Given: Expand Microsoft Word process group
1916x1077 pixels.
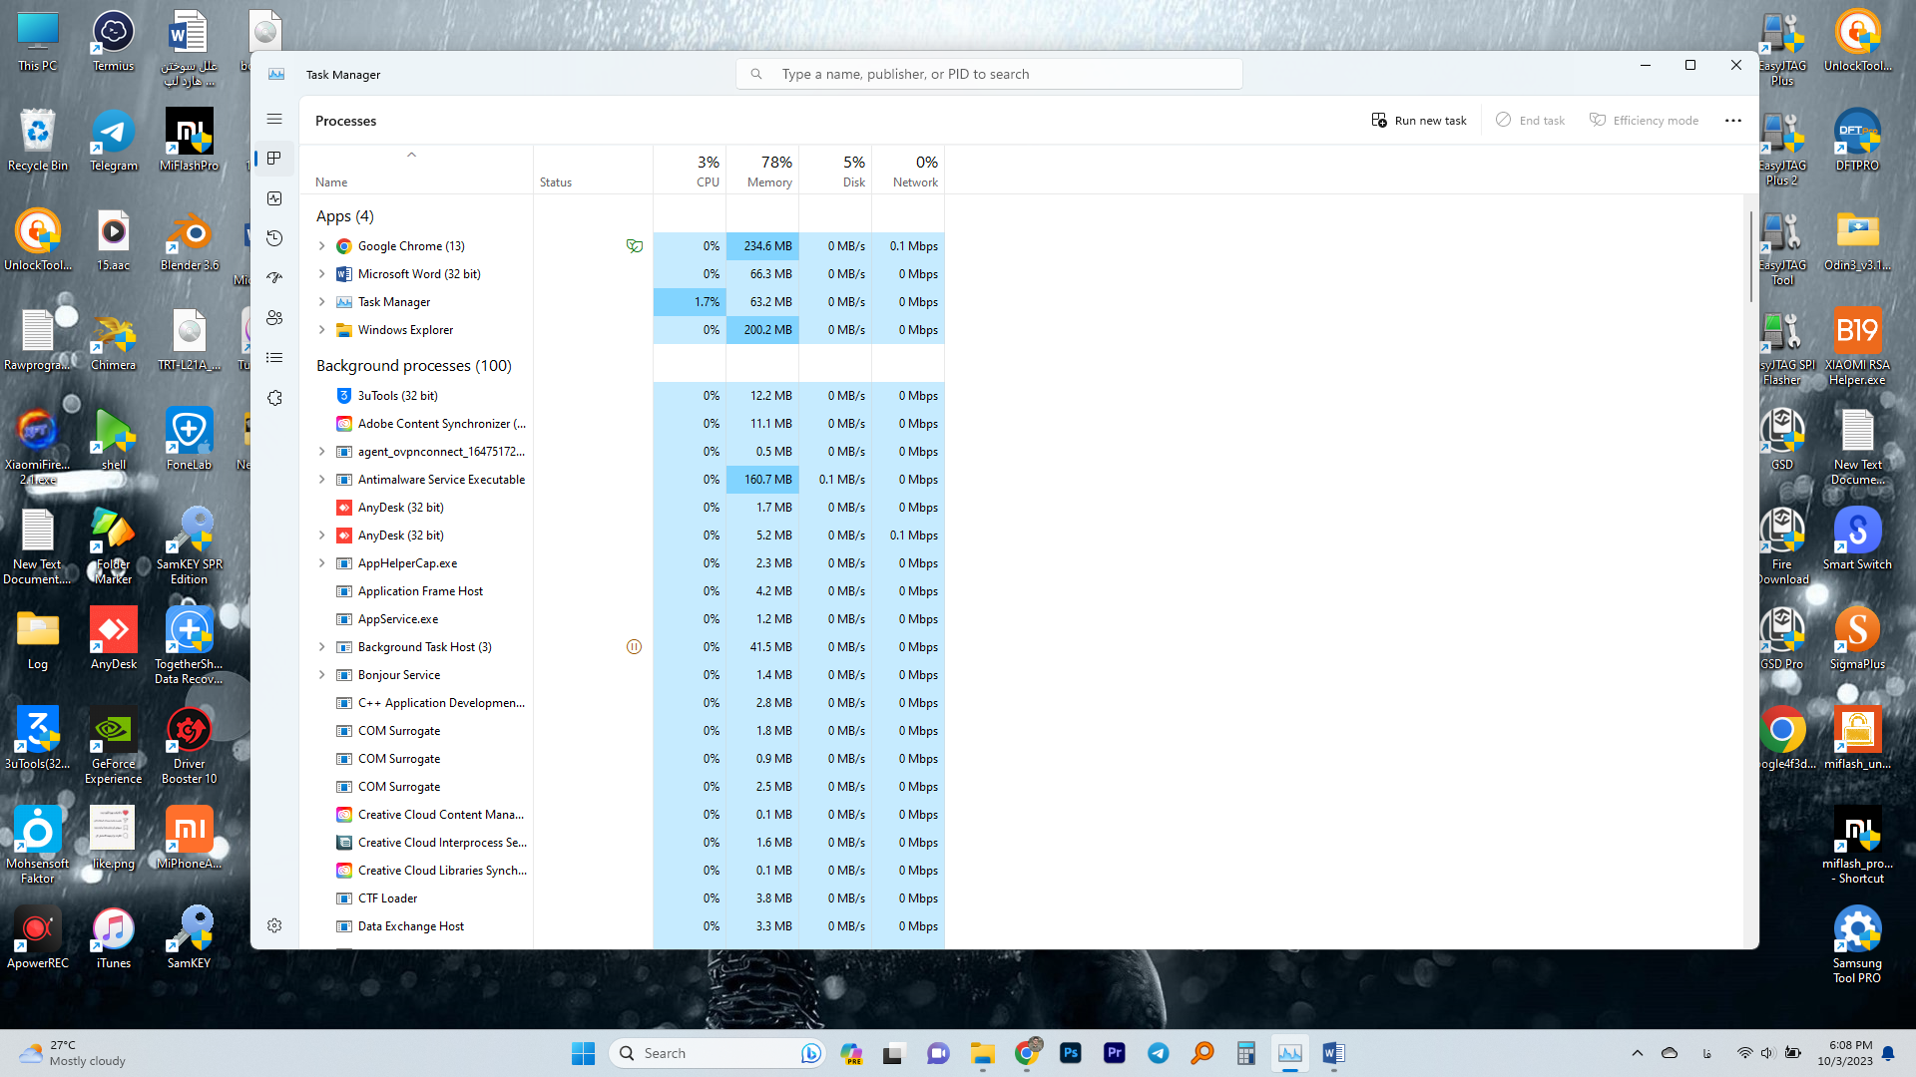Looking at the screenshot, I should coord(321,274).
